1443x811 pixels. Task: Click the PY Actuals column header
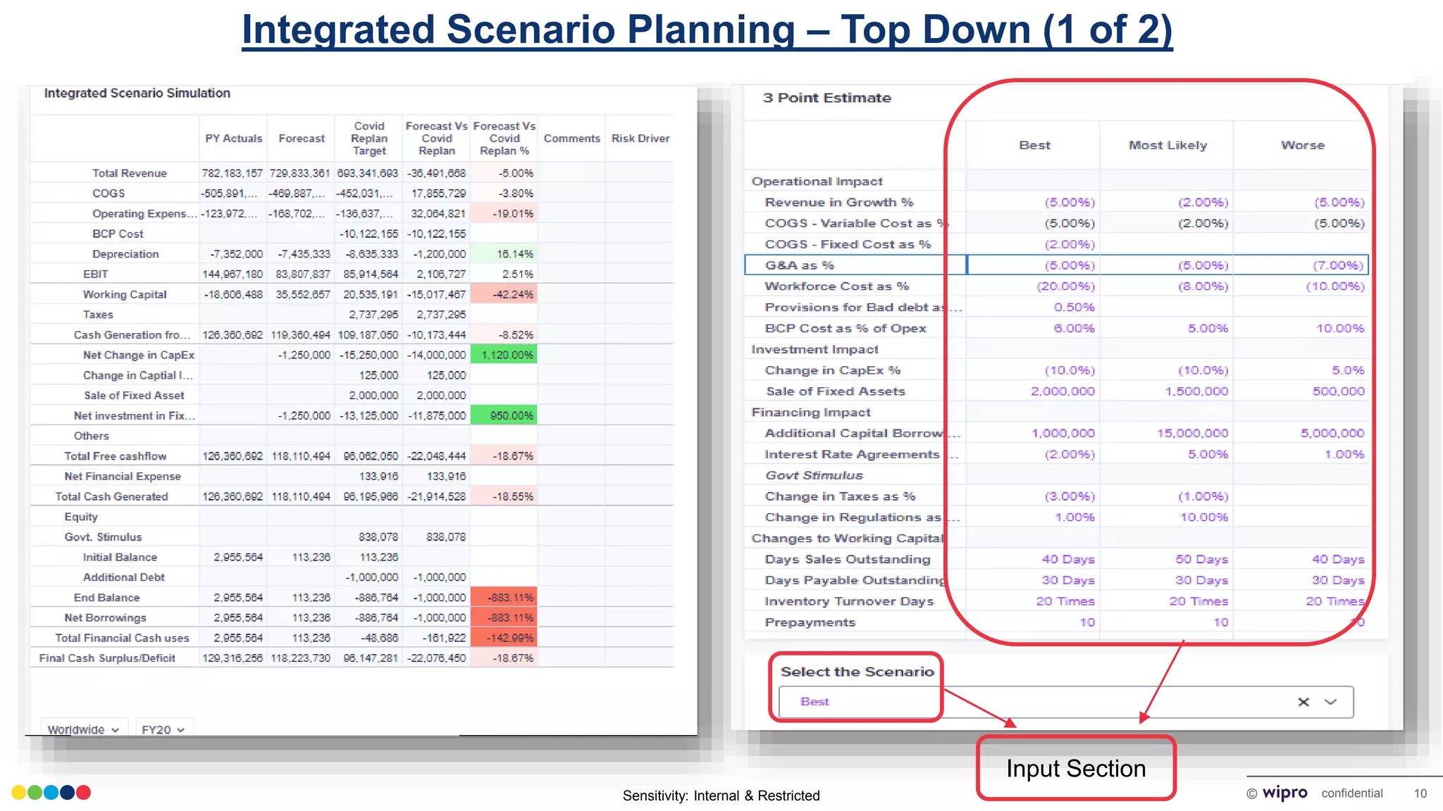(234, 139)
